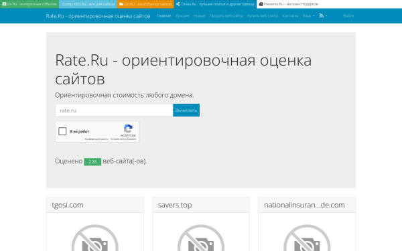Screen dimensions: 402x251
Task: Click the green 228 count badge
Action: click(92, 161)
